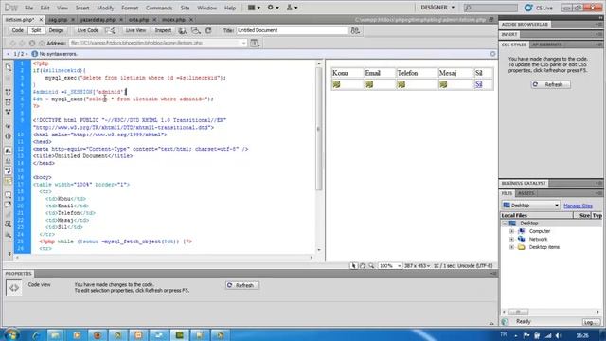Open the Address field dropdown arrow
The height and width of the screenshot is (341, 606).
pos(244,44)
